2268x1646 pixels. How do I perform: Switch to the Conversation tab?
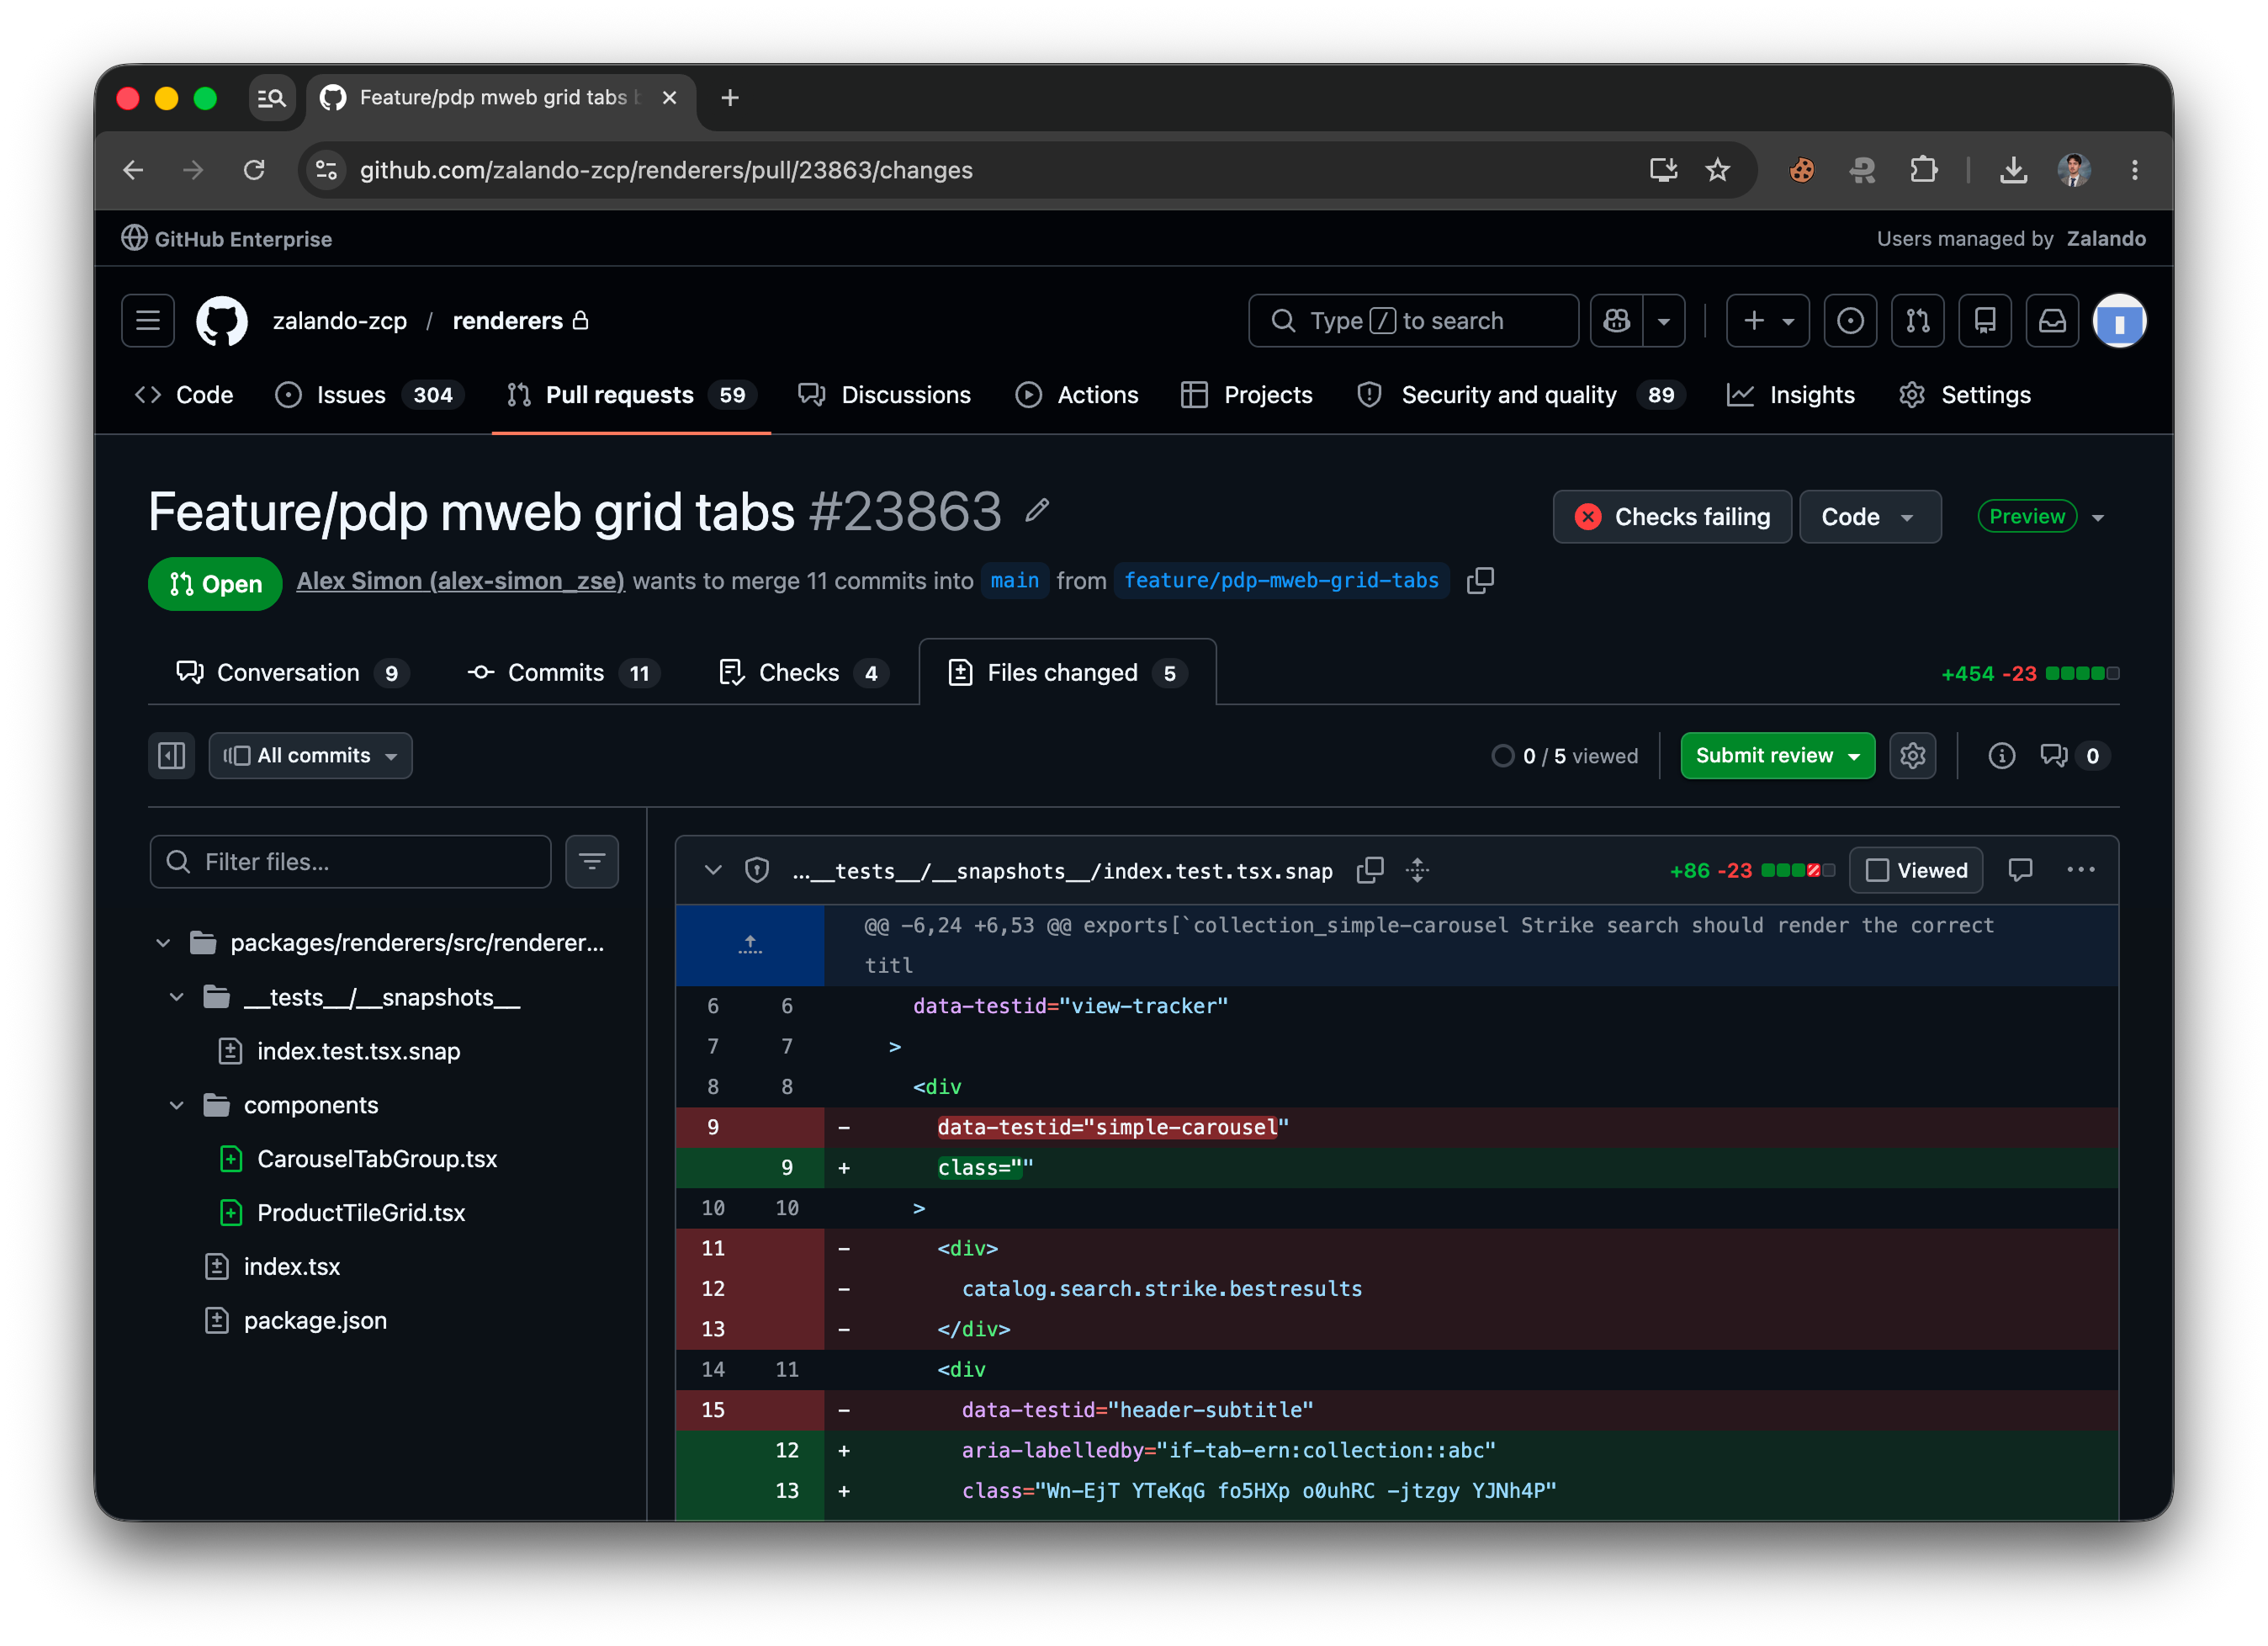(x=290, y=673)
